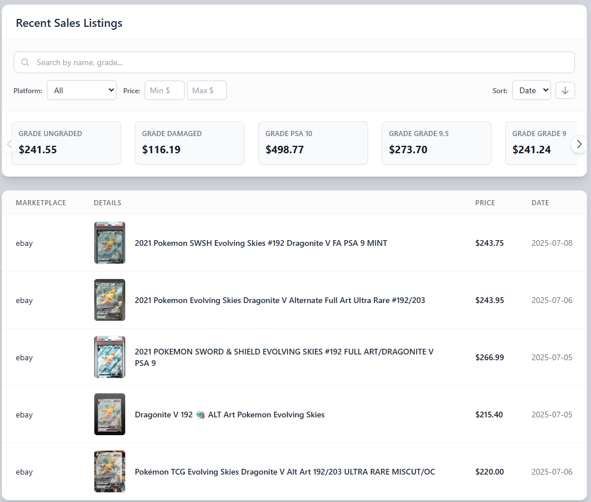The height and width of the screenshot is (502, 591).
Task: Click date 2025-07-06 in the $220.00 row
Action: click(552, 472)
